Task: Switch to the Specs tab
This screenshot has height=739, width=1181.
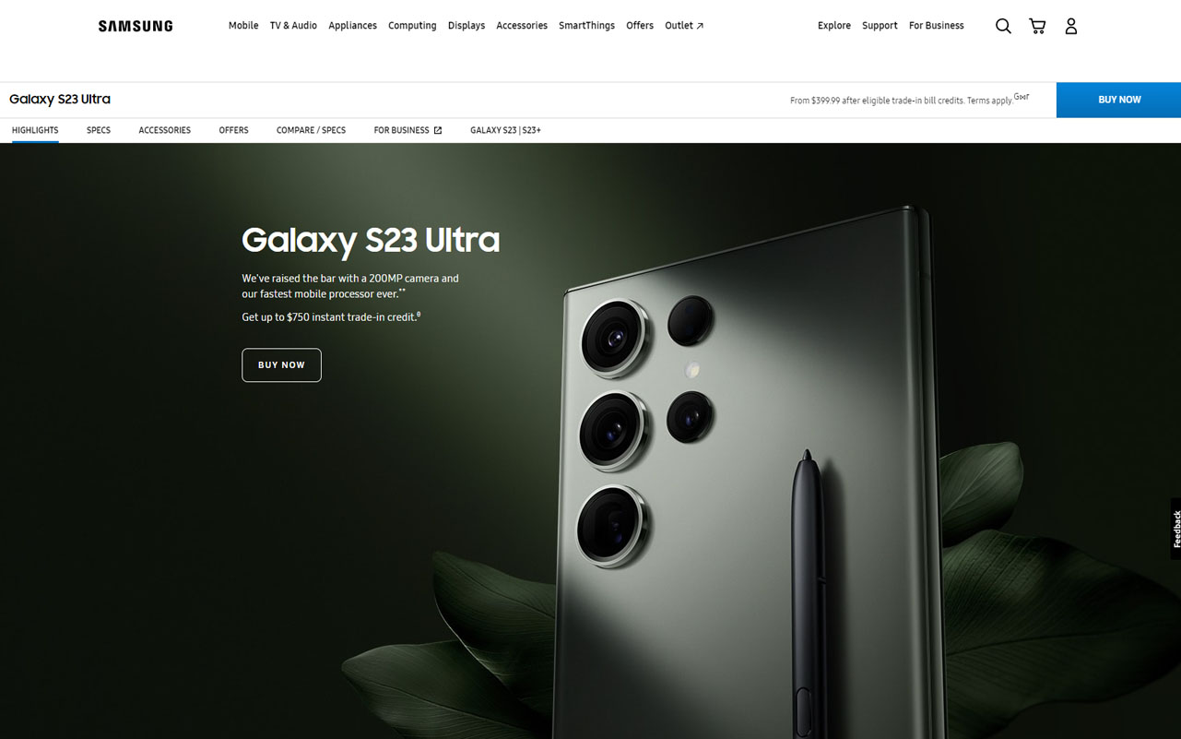Action: coord(99,130)
